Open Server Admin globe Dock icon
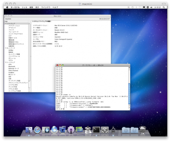The width and height of the screenshot is (171, 142). coord(54,129)
